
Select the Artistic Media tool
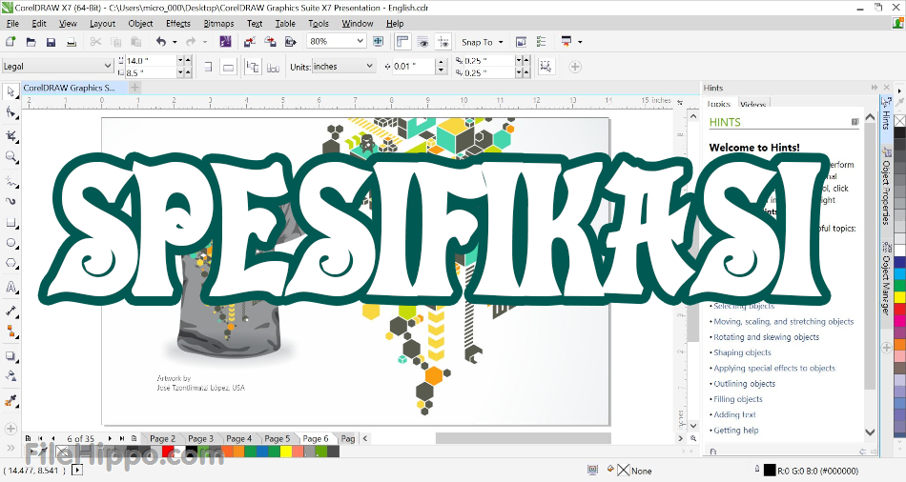pyautogui.click(x=10, y=201)
